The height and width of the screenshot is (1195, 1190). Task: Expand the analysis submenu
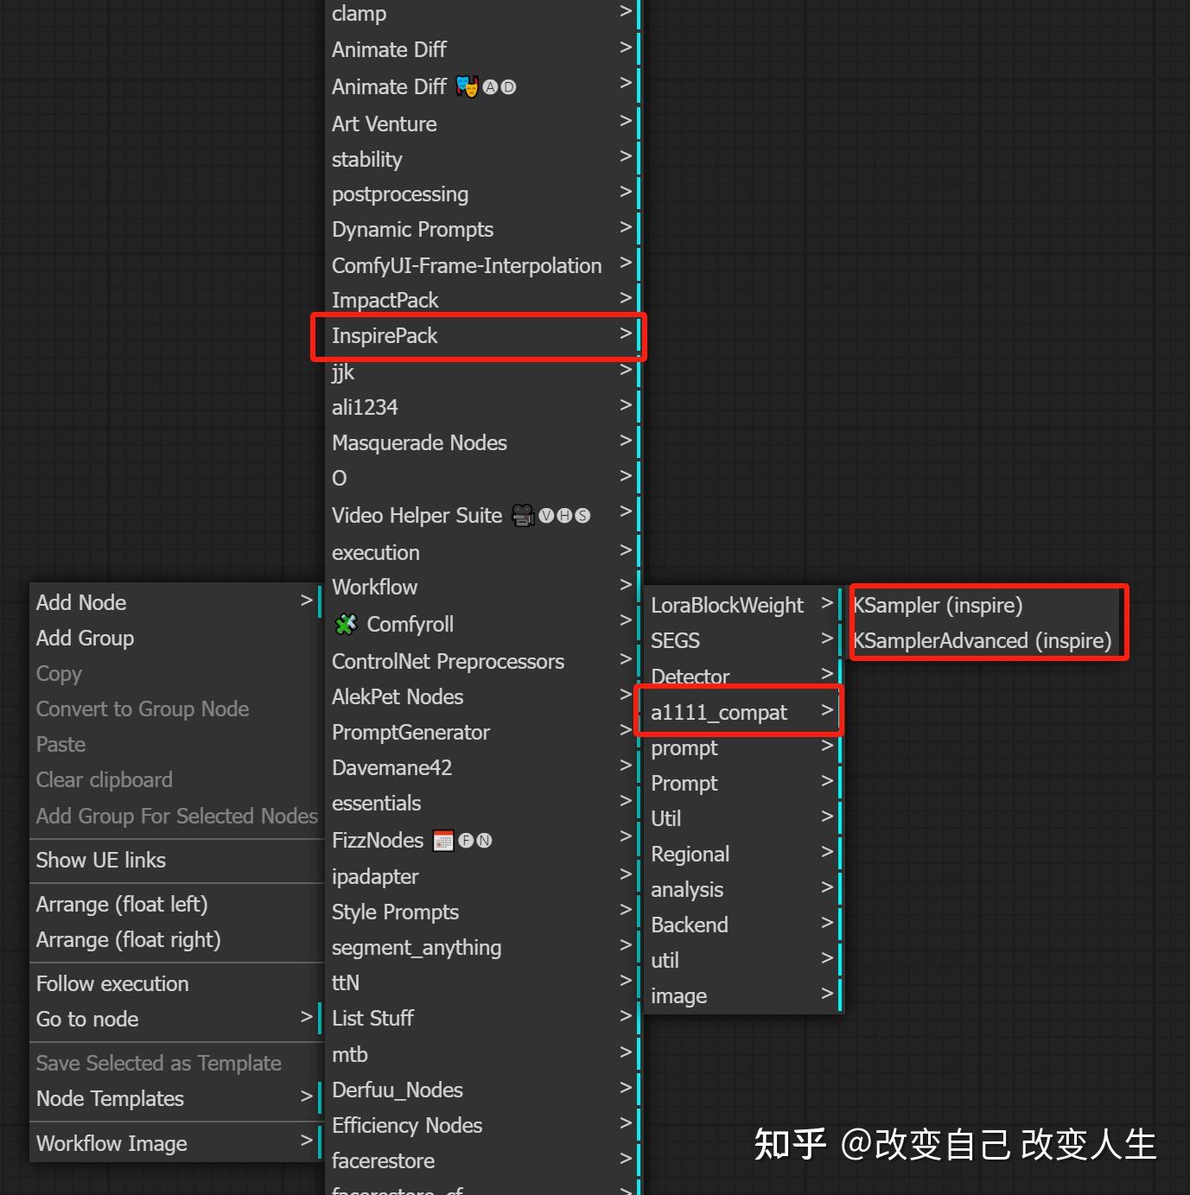click(x=742, y=889)
